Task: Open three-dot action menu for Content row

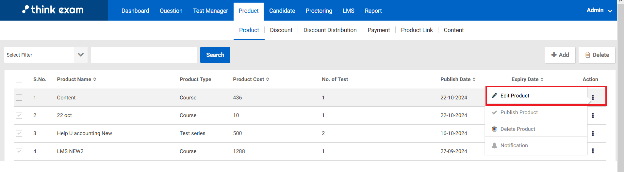Action: tap(593, 97)
